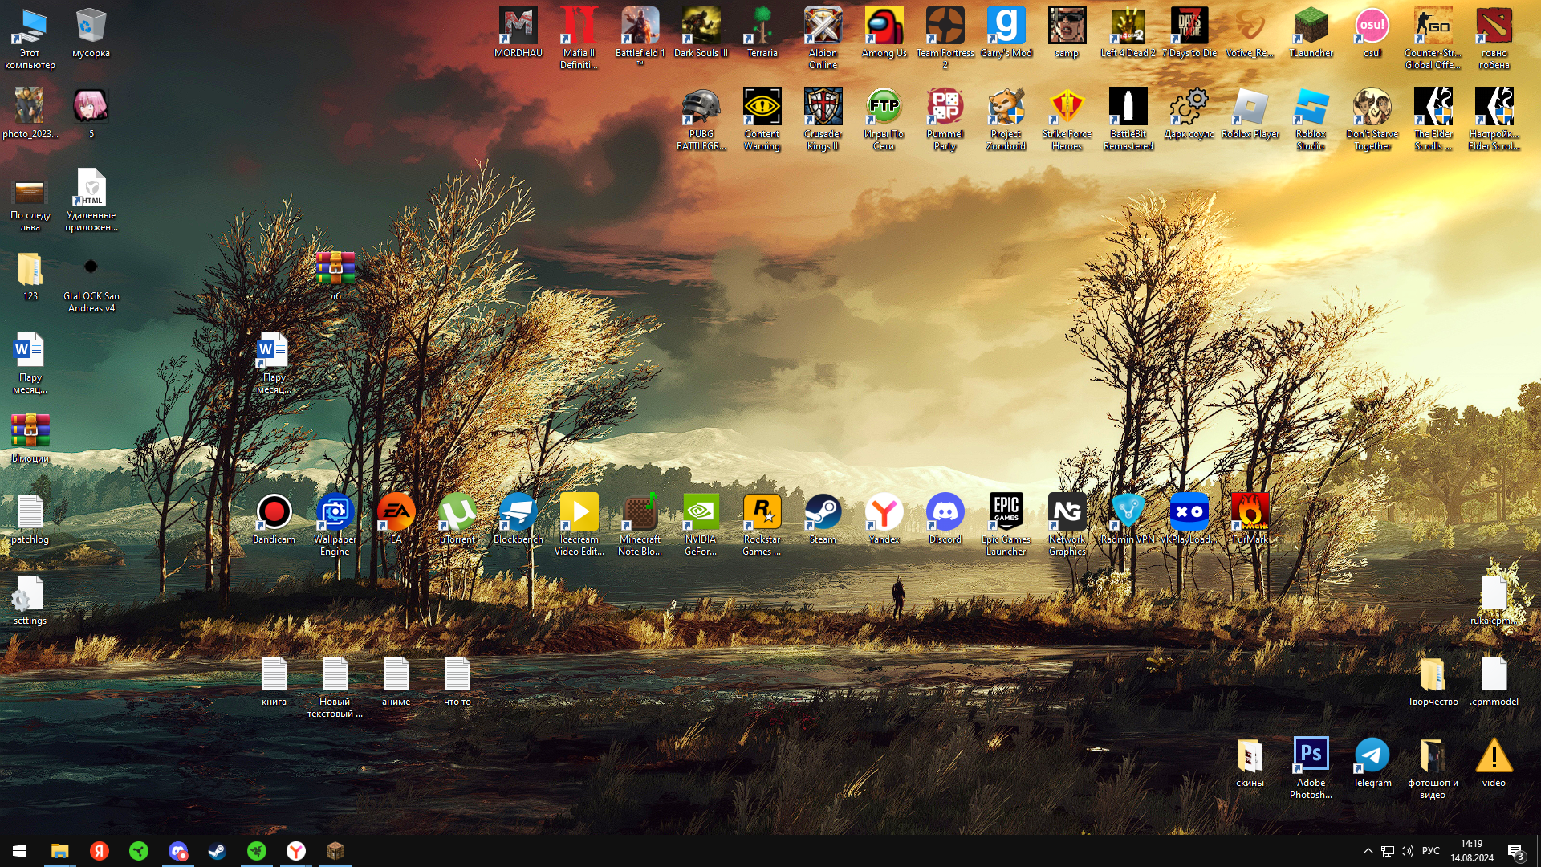Open the Terraria shortcut
This screenshot has width=1541, height=867.
point(762,33)
